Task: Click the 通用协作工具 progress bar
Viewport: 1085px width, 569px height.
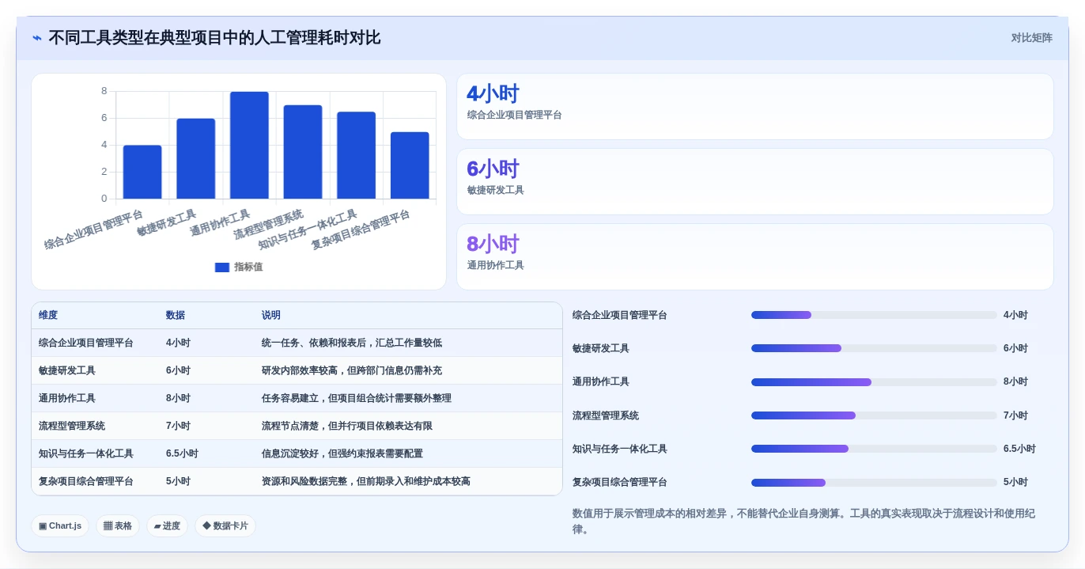Action: 874,382
